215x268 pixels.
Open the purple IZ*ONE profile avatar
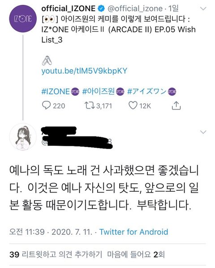click(23, 19)
